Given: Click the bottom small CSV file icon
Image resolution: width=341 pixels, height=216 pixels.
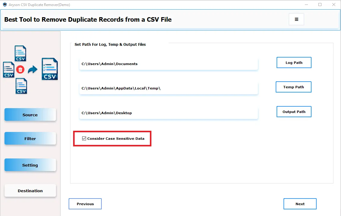Looking at the screenshot, I should coord(21,86).
